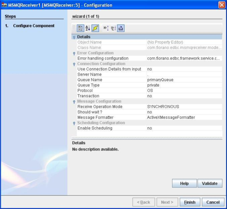Toggle the yellow lightning bolt icon

click(x=95, y=28)
